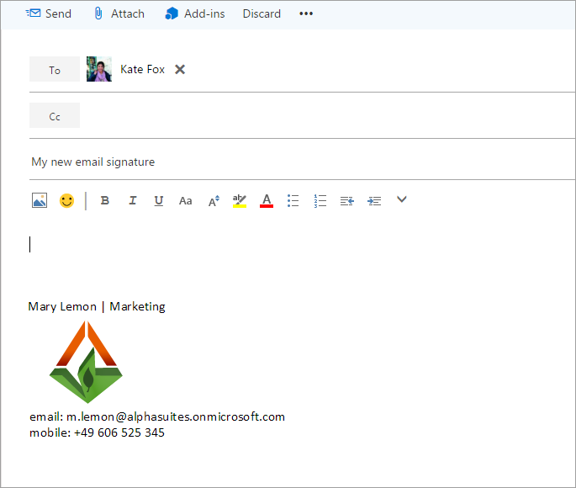This screenshot has width=576, height=488.
Task: Open the more options ellipsis menu
Action: click(305, 13)
